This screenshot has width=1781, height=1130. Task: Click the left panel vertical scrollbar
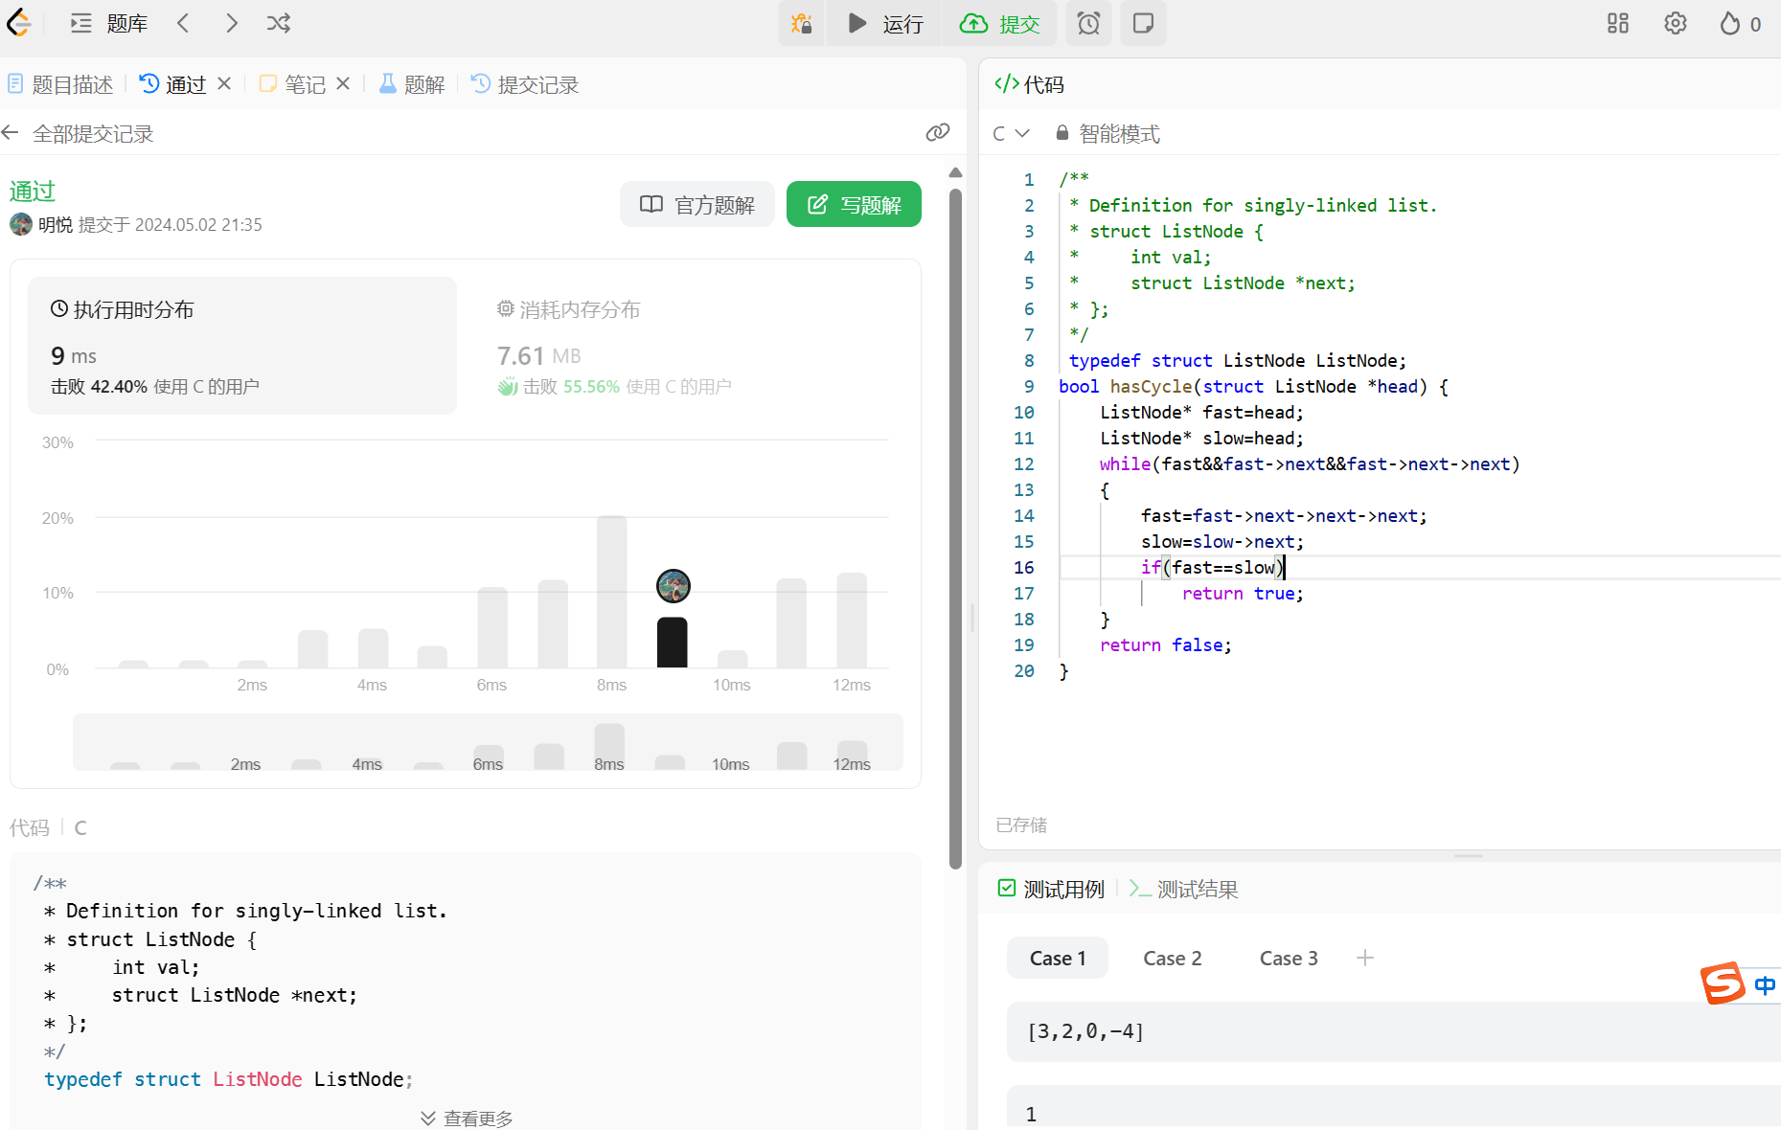coord(955,529)
